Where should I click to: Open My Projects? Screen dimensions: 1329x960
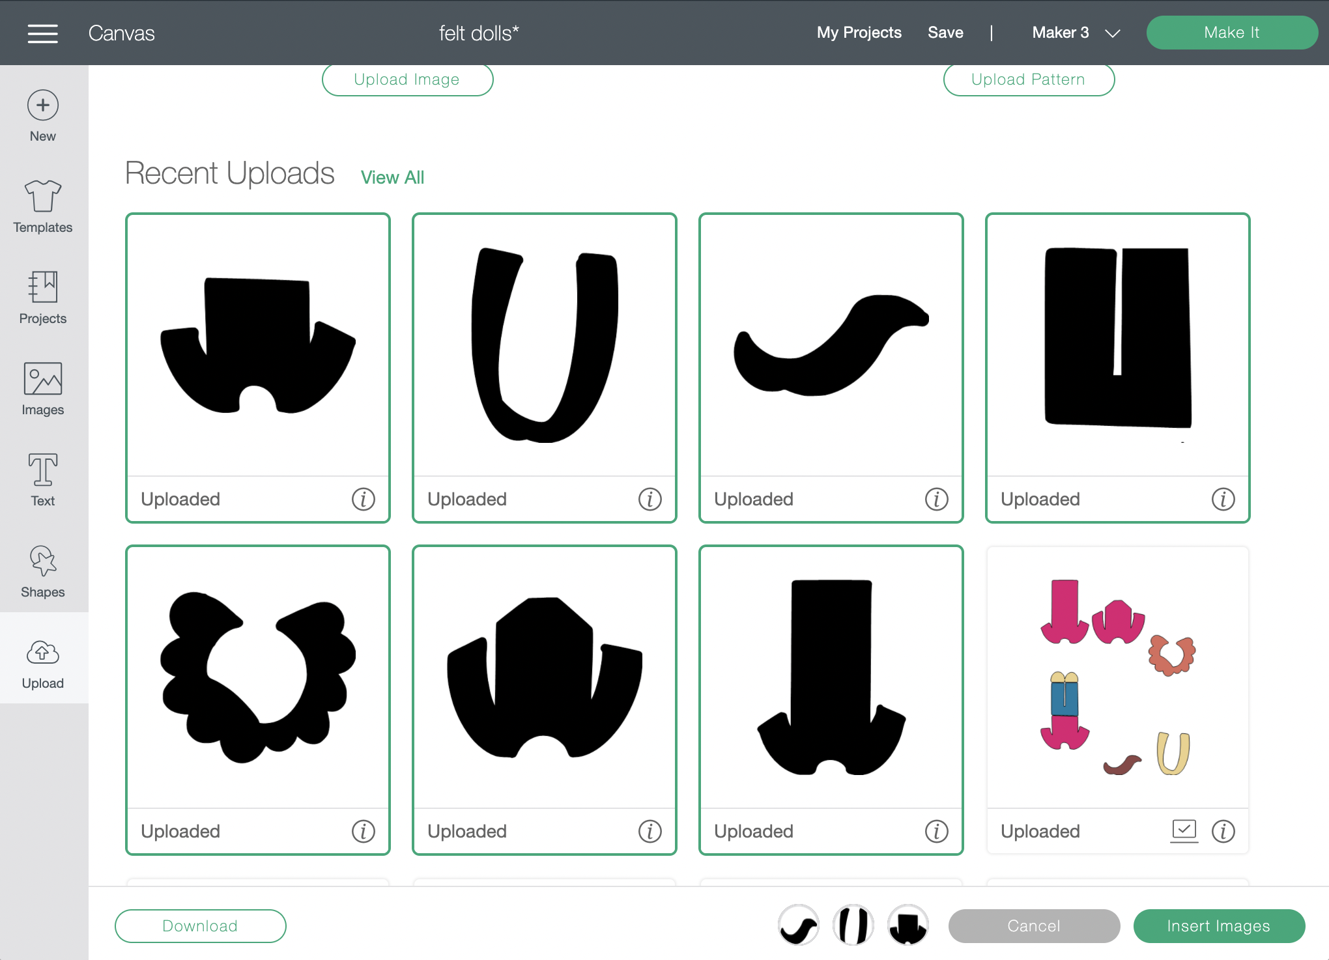pos(859,33)
